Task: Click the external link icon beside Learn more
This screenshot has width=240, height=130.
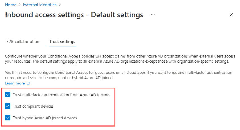Action: [x=28, y=83]
